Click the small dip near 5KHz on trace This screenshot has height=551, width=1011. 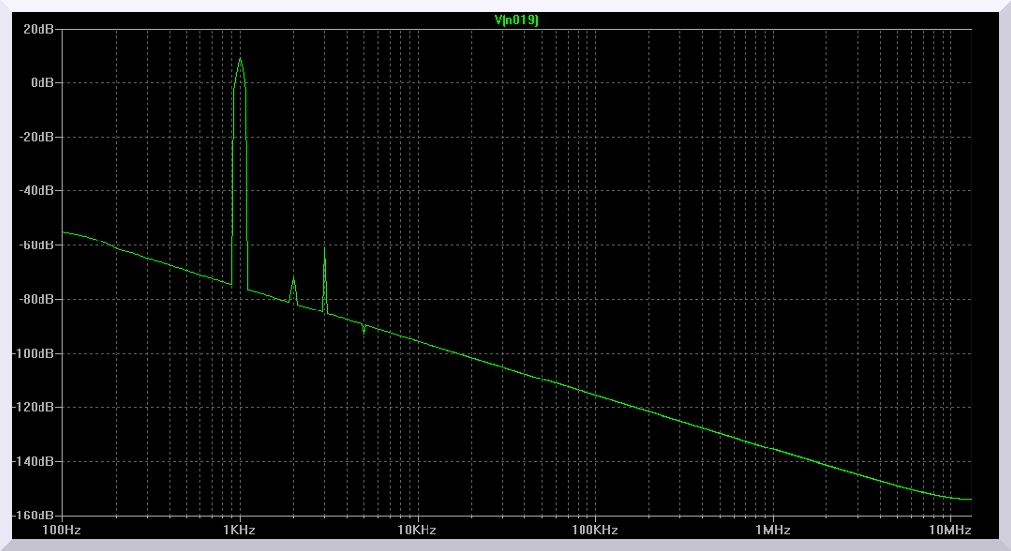tap(364, 331)
